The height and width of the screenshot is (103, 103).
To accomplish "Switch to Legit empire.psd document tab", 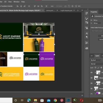I will coord(66,11).
